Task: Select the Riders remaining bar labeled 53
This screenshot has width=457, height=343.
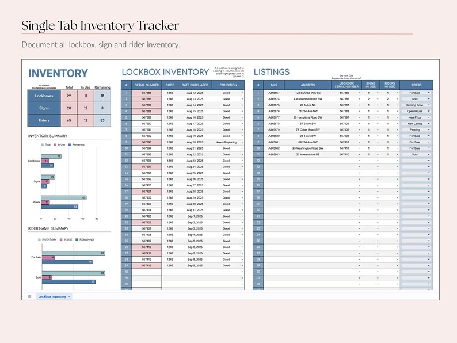Action: pyautogui.click(x=59, y=207)
